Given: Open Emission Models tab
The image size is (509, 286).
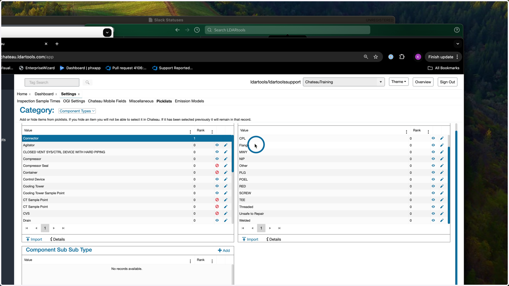Looking at the screenshot, I should [189, 101].
